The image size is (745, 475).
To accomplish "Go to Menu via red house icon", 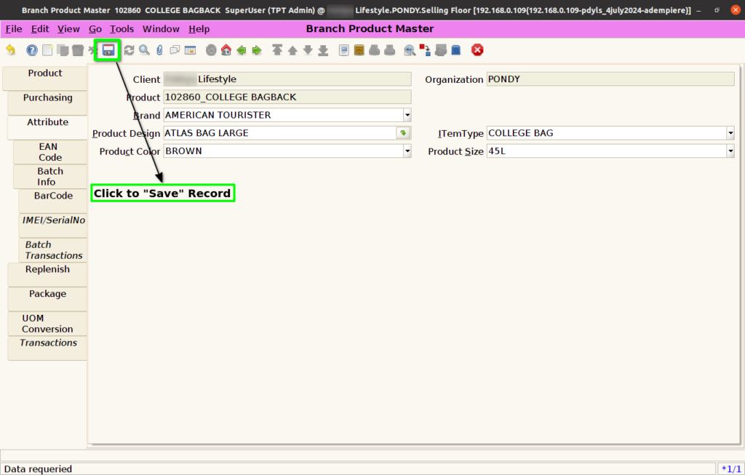I will pyautogui.click(x=226, y=50).
